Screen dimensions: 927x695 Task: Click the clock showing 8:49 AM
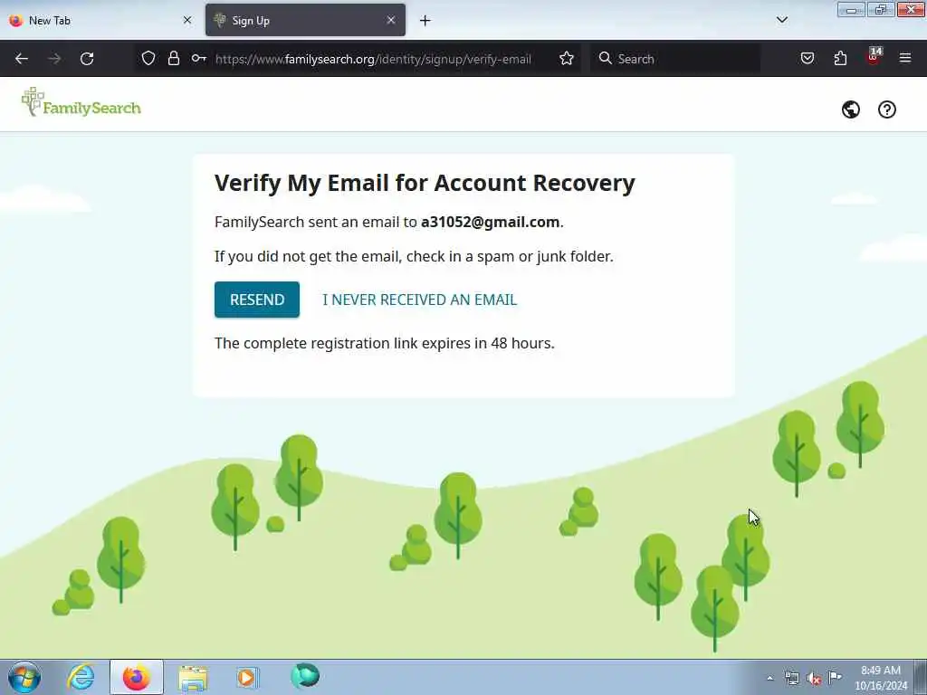tap(880, 678)
